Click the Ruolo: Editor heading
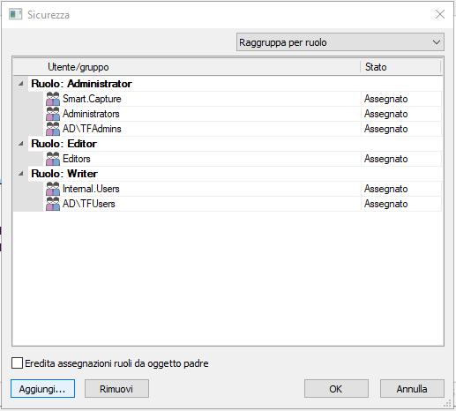Image resolution: width=456 pixels, height=411 pixels. click(x=64, y=144)
